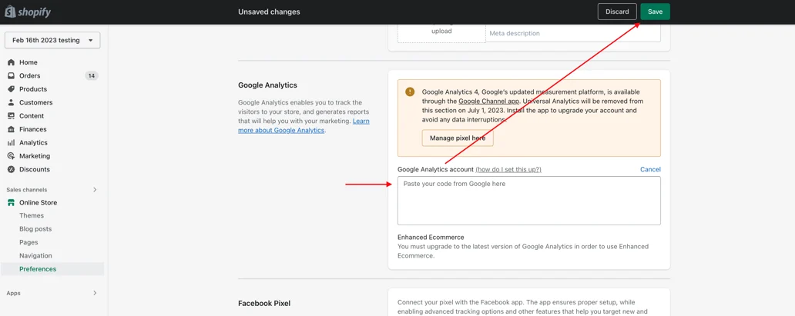795x316 pixels.
Task: Click the Discounts percent icon
Action: point(11,170)
